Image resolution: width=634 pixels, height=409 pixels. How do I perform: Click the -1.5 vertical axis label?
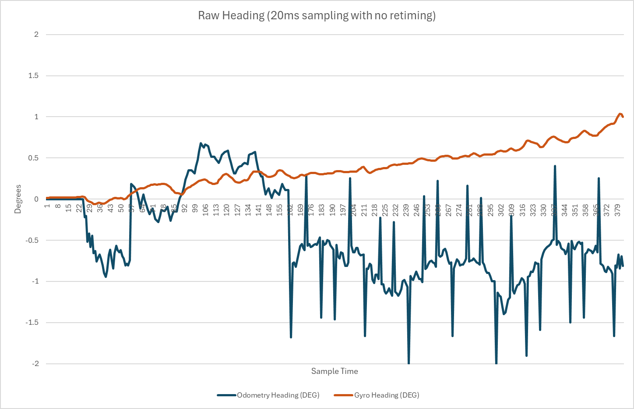[32, 322]
